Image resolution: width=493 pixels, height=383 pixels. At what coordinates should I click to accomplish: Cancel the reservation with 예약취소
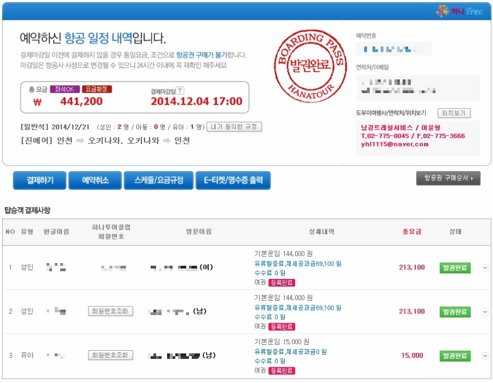pos(95,180)
